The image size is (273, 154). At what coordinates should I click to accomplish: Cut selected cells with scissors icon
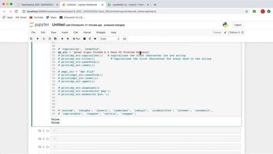pyautogui.click(x=44, y=39)
